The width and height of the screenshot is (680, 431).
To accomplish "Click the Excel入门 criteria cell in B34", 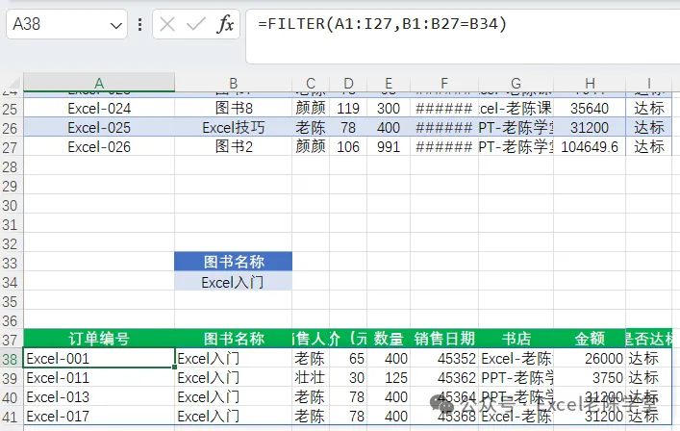I will click(x=234, y=282).
